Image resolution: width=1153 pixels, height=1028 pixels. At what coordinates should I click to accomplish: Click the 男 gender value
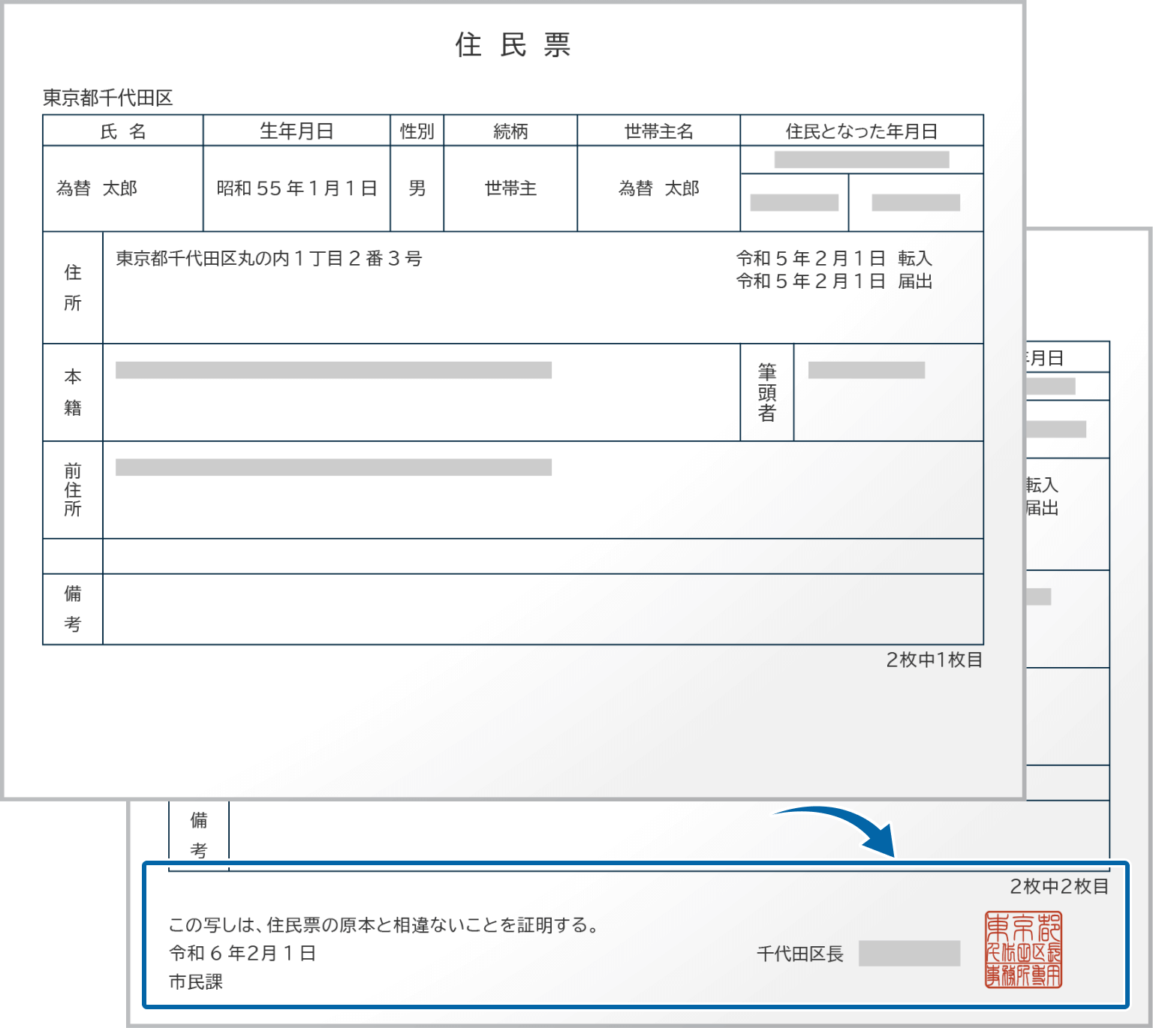417,188
